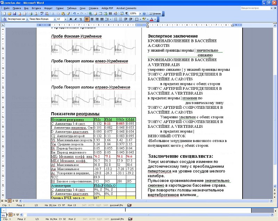Viewport: 278px width, 221px height.
Task: Apply a numbered list
Action: click(116, 19)
